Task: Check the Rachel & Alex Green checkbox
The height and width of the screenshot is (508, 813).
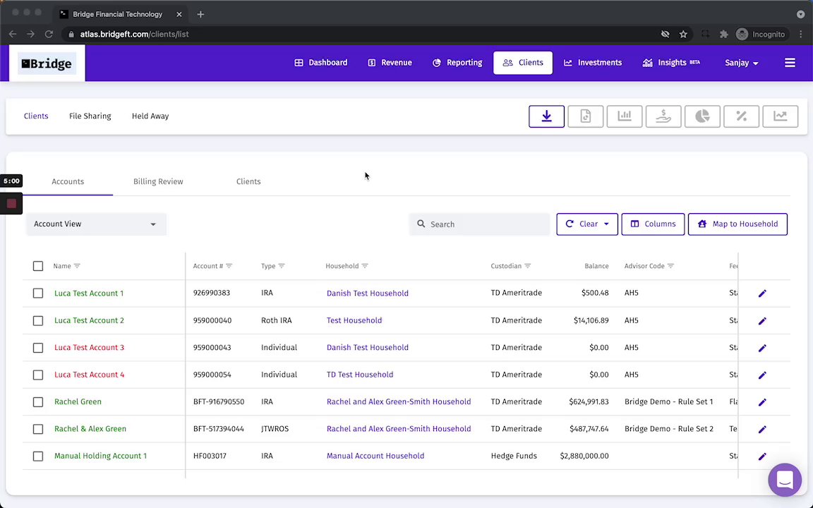Action: pyautogui.click(x=38, y=429)
